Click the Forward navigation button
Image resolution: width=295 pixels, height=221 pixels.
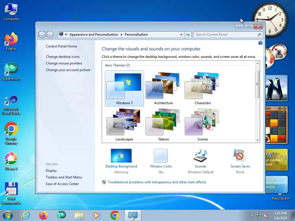(50, 35)
